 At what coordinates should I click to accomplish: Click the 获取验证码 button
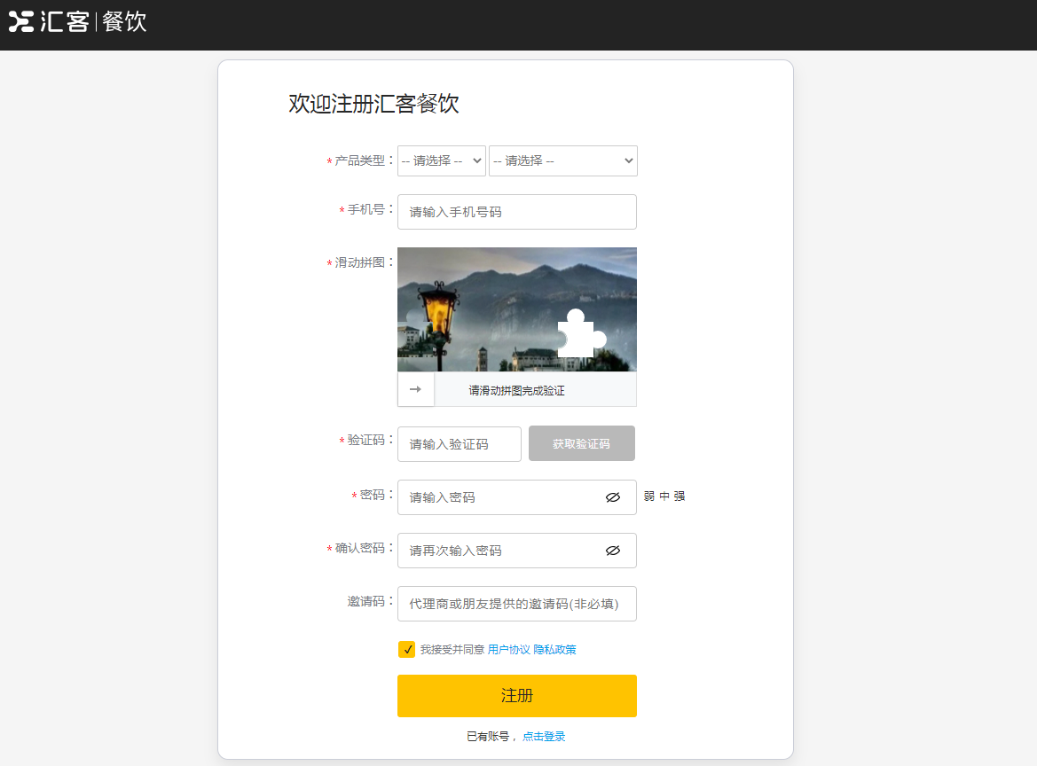[581, 443]
